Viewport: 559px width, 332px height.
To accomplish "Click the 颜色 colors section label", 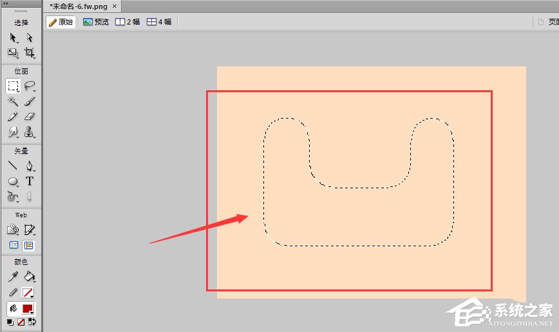I will pyautogui.click(x=21, y=262).
